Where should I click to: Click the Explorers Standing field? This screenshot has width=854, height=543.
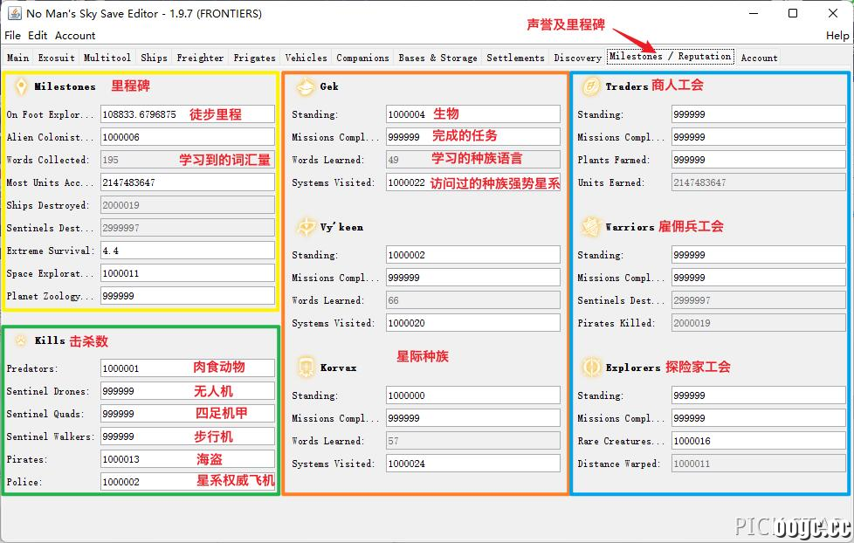coord(759,395)
